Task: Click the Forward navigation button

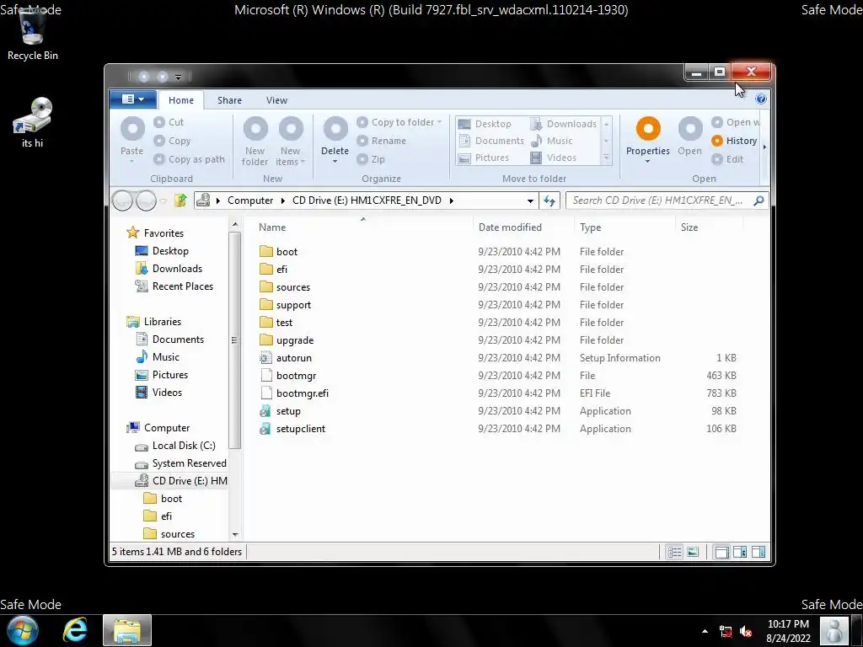Action: point(146,201)
